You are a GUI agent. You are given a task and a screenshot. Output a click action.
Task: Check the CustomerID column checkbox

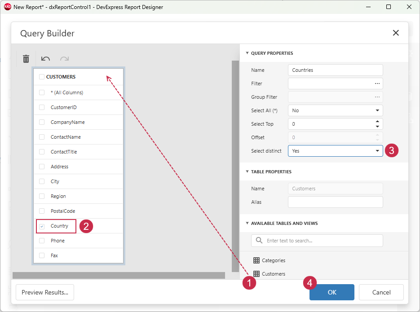(x=42, y=107)
